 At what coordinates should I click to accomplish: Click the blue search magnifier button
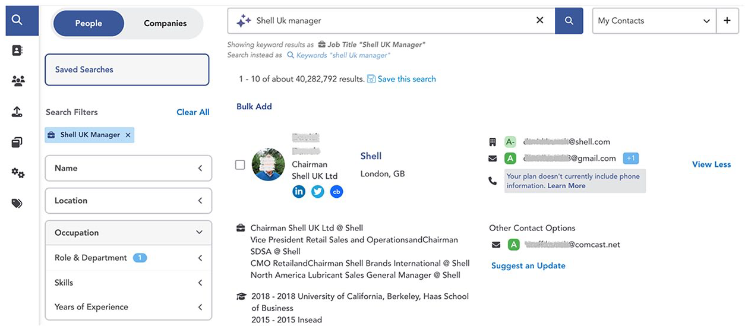pos(569,21)
